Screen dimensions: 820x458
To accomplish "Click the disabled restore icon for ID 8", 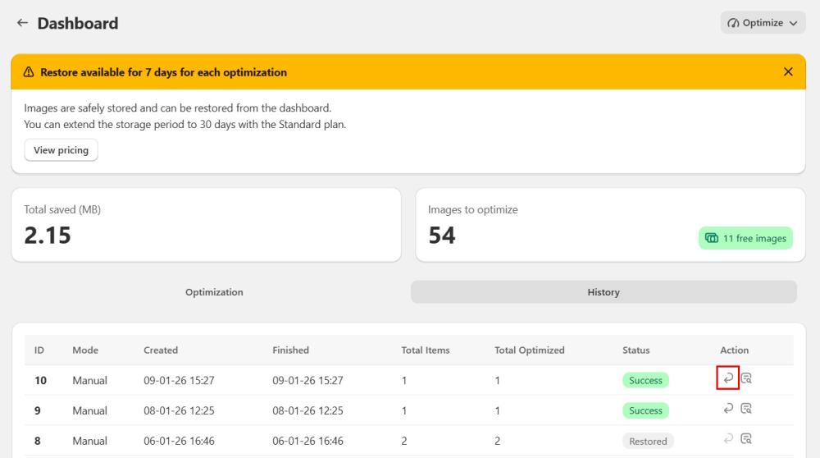I will point(727,440).
